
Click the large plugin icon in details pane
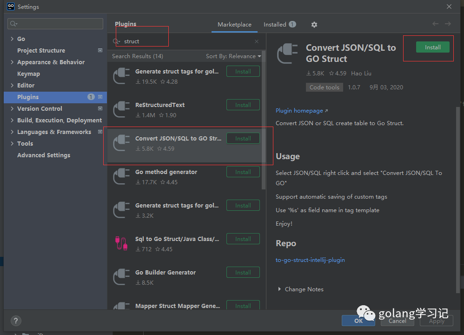click(x=287, y=54)
